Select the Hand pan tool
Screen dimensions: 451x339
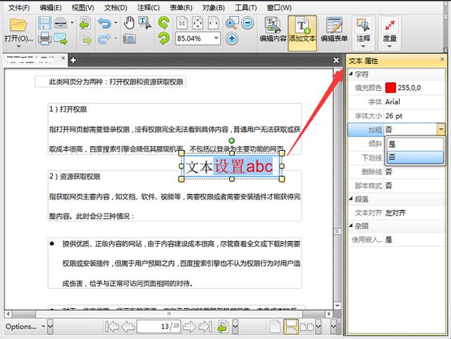(129, 23)
